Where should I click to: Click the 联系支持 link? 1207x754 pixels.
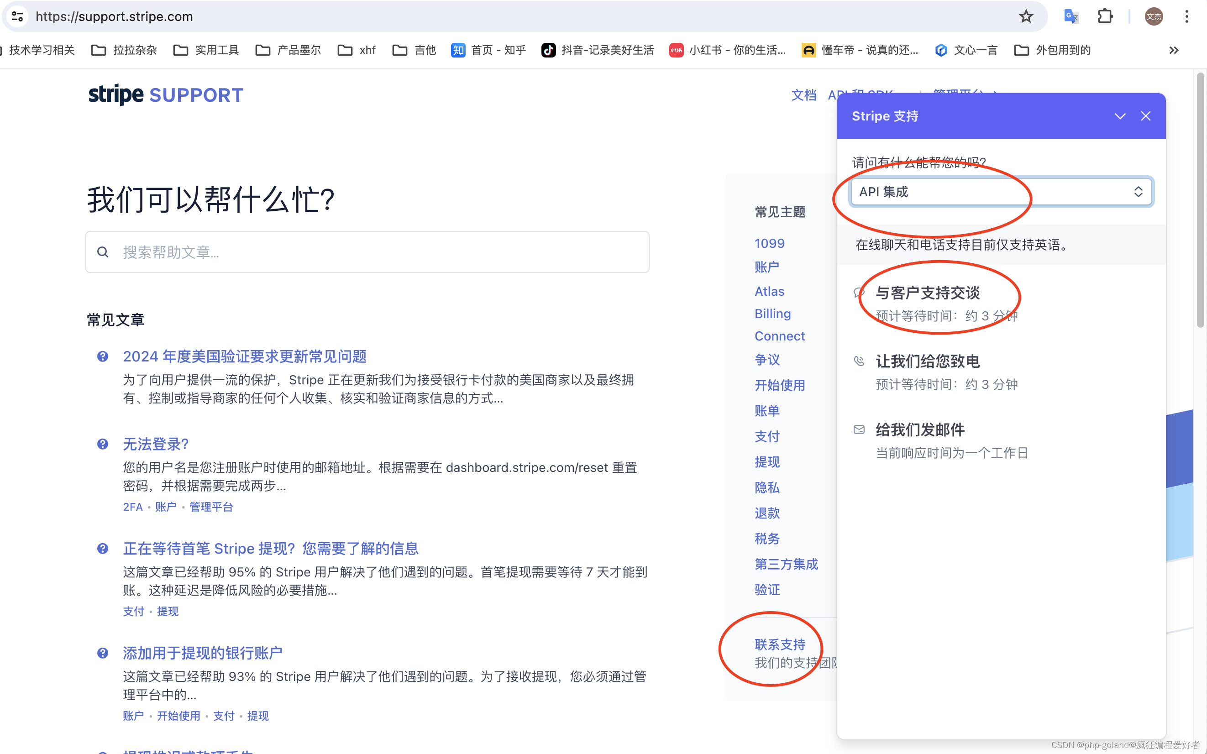pyautogui.click(x=780, y=644)
